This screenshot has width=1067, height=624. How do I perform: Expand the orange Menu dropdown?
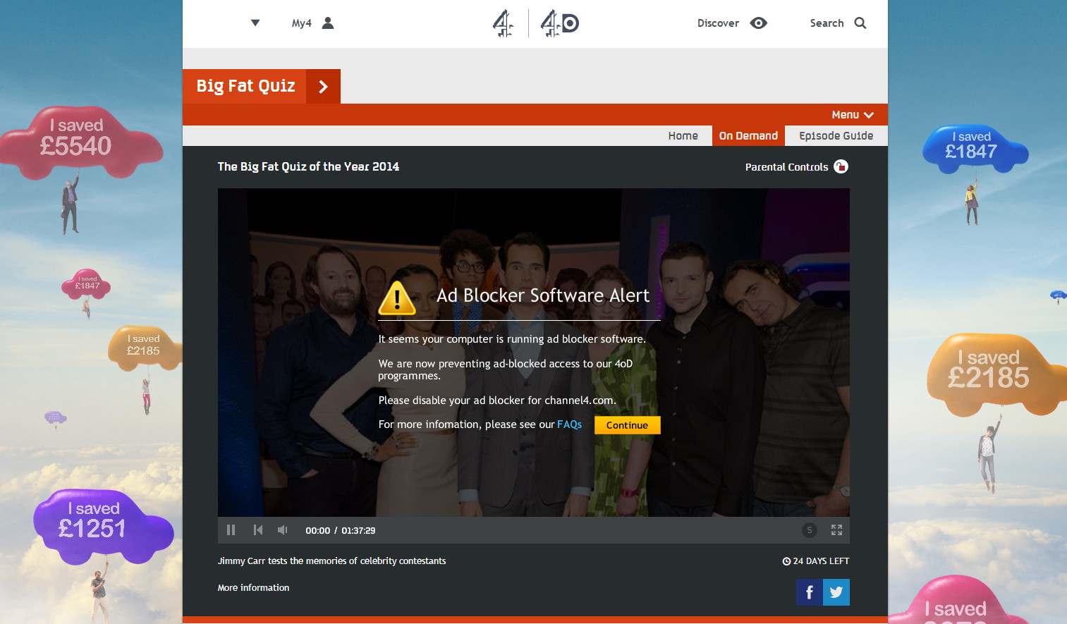point(852,115)
